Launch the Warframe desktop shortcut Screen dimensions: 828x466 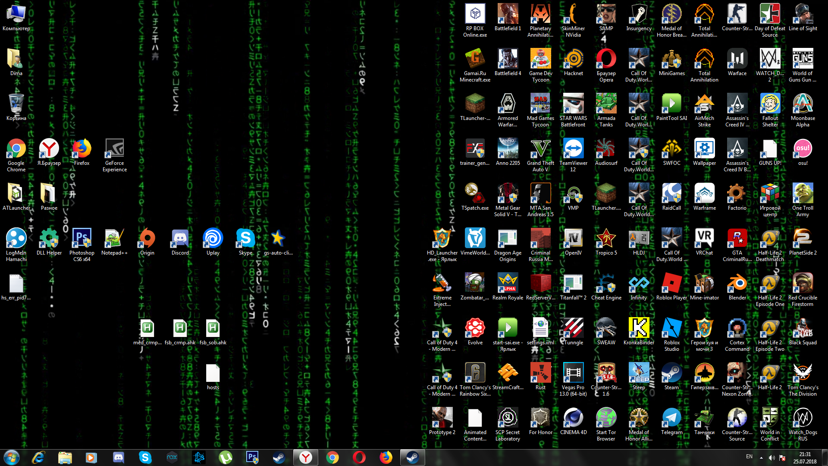tap(705, 197)
